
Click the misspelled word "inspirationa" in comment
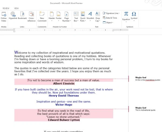(x=150, y=80)
